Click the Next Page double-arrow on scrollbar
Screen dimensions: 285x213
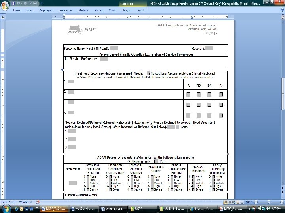283,196
